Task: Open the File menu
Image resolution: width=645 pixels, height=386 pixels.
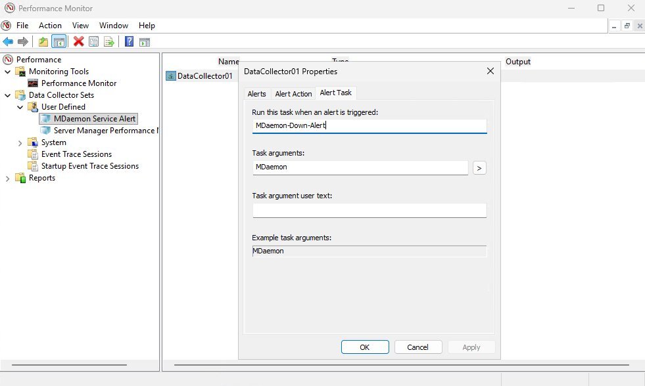Action: 22,26
